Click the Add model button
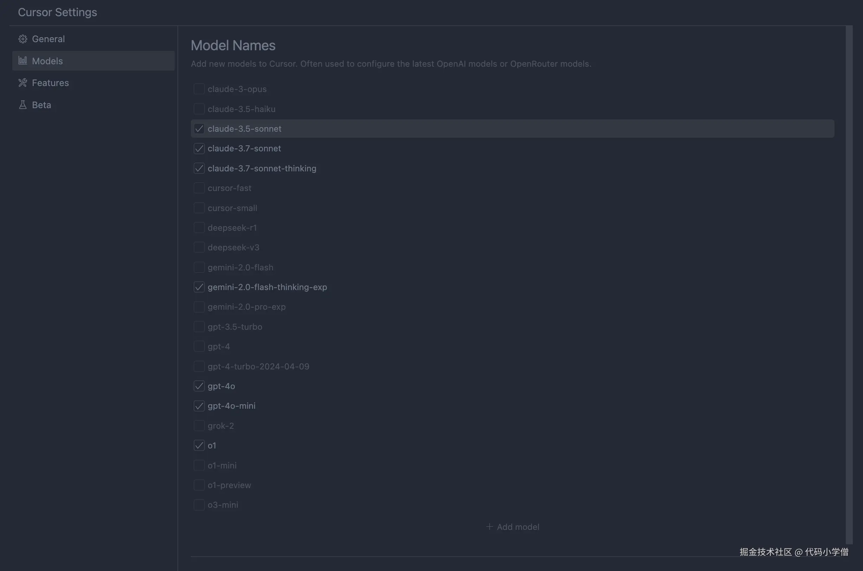Viewport: 863px width, 571px height. pos(513,527)
